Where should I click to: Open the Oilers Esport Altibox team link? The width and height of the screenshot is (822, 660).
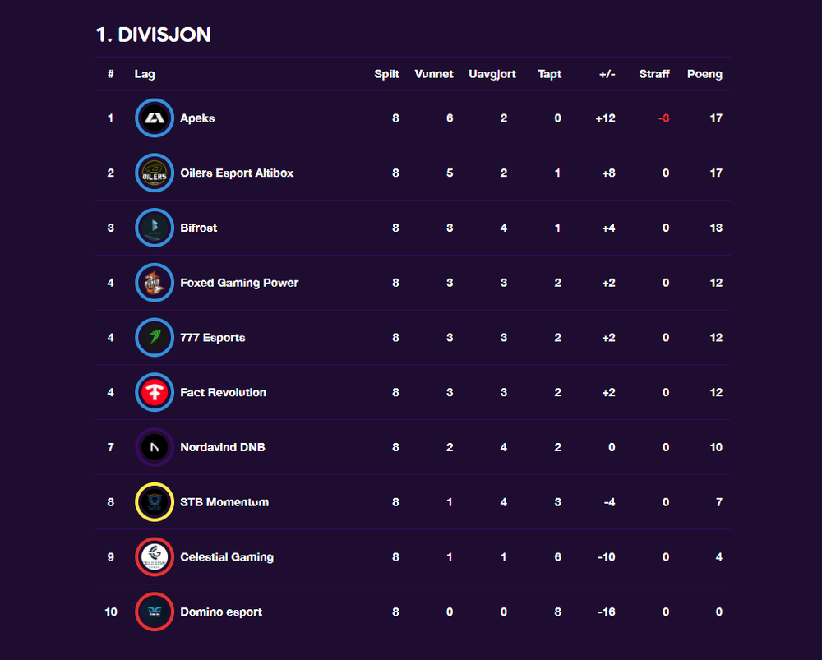point(237,173)
